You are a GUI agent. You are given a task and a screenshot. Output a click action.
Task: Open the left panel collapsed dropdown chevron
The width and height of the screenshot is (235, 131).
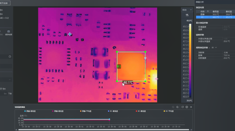10,79
